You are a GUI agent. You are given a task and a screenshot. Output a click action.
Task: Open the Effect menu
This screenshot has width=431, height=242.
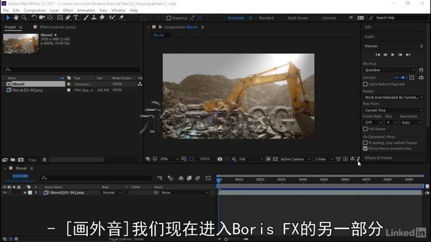coord(68,10)
